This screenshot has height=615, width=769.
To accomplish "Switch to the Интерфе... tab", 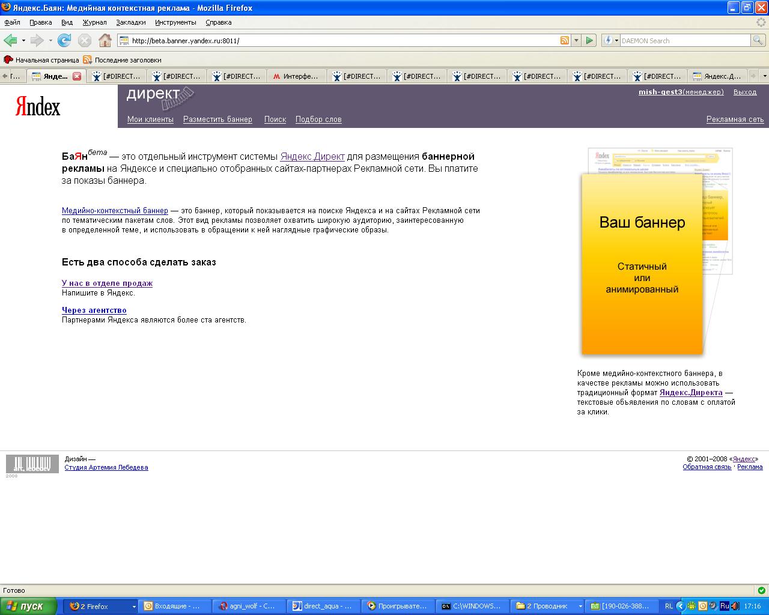I will [x=297, y=76].
